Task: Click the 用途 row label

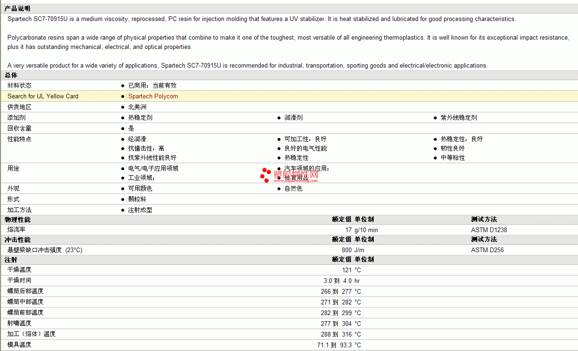Action: 14,168
